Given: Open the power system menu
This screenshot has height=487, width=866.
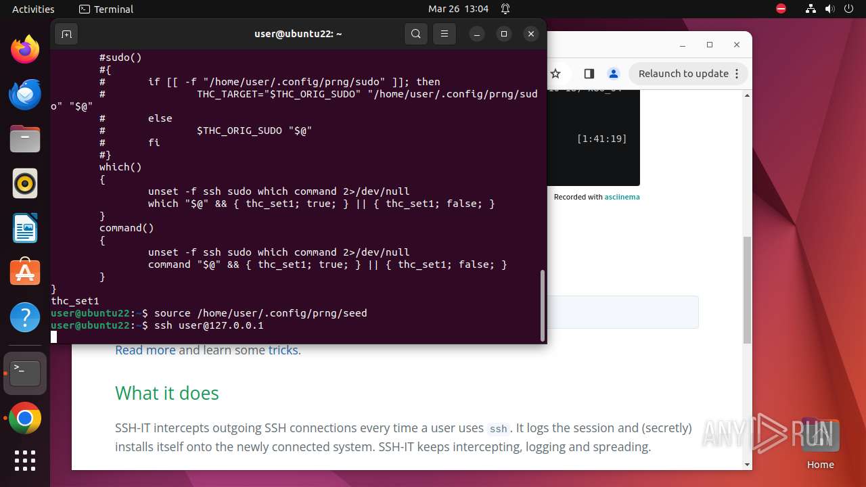Looking at the screenshot, I should [x=848, y=9].
